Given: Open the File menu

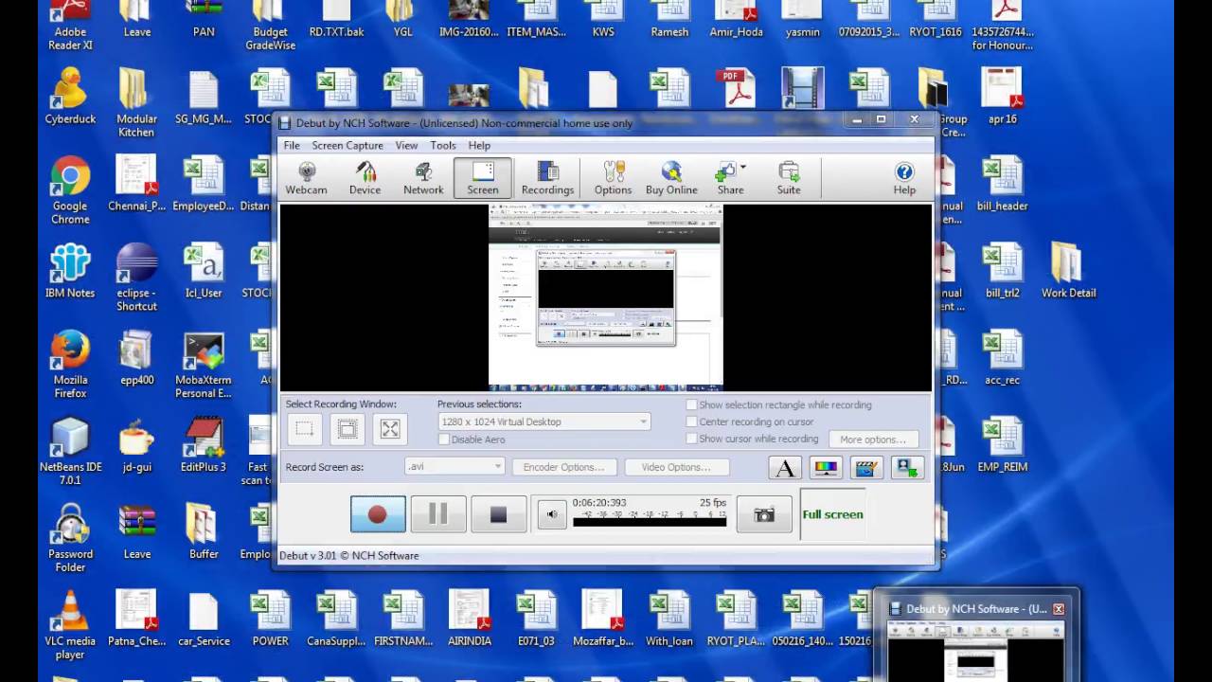Looking at the screenshot, I should [292, 145].
